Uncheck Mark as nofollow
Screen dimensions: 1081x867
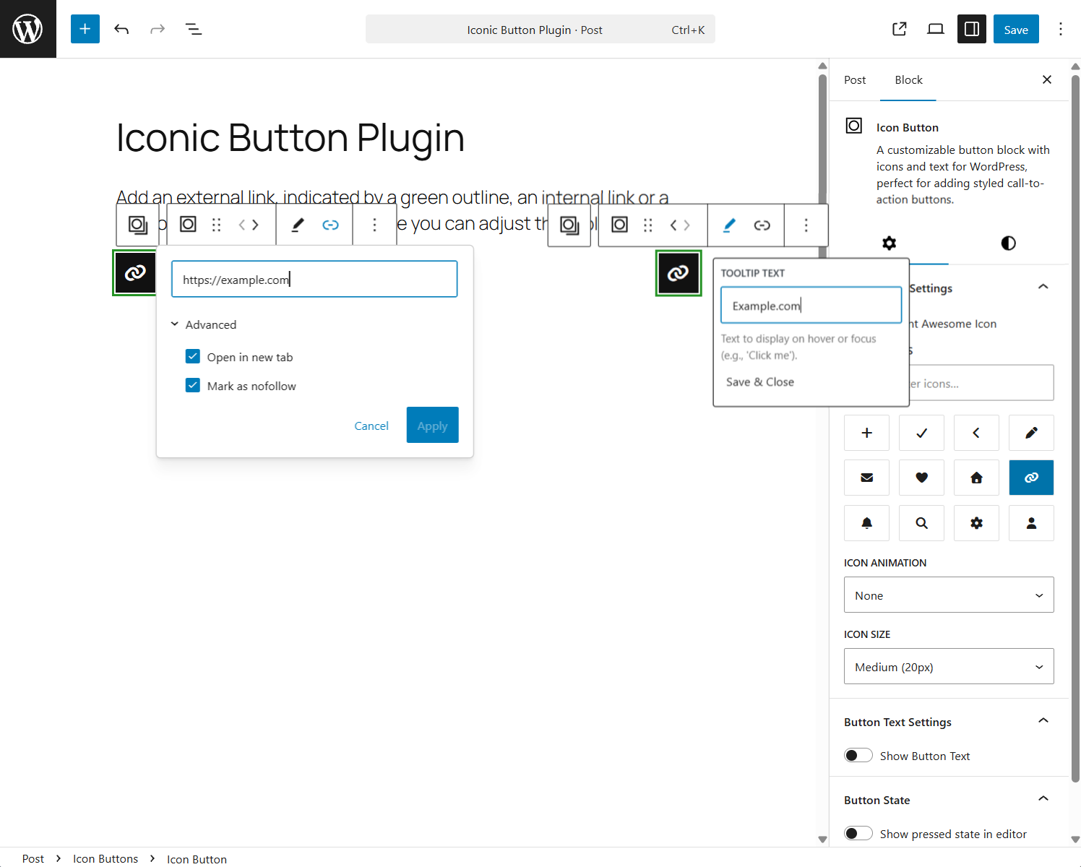point(193,385)
